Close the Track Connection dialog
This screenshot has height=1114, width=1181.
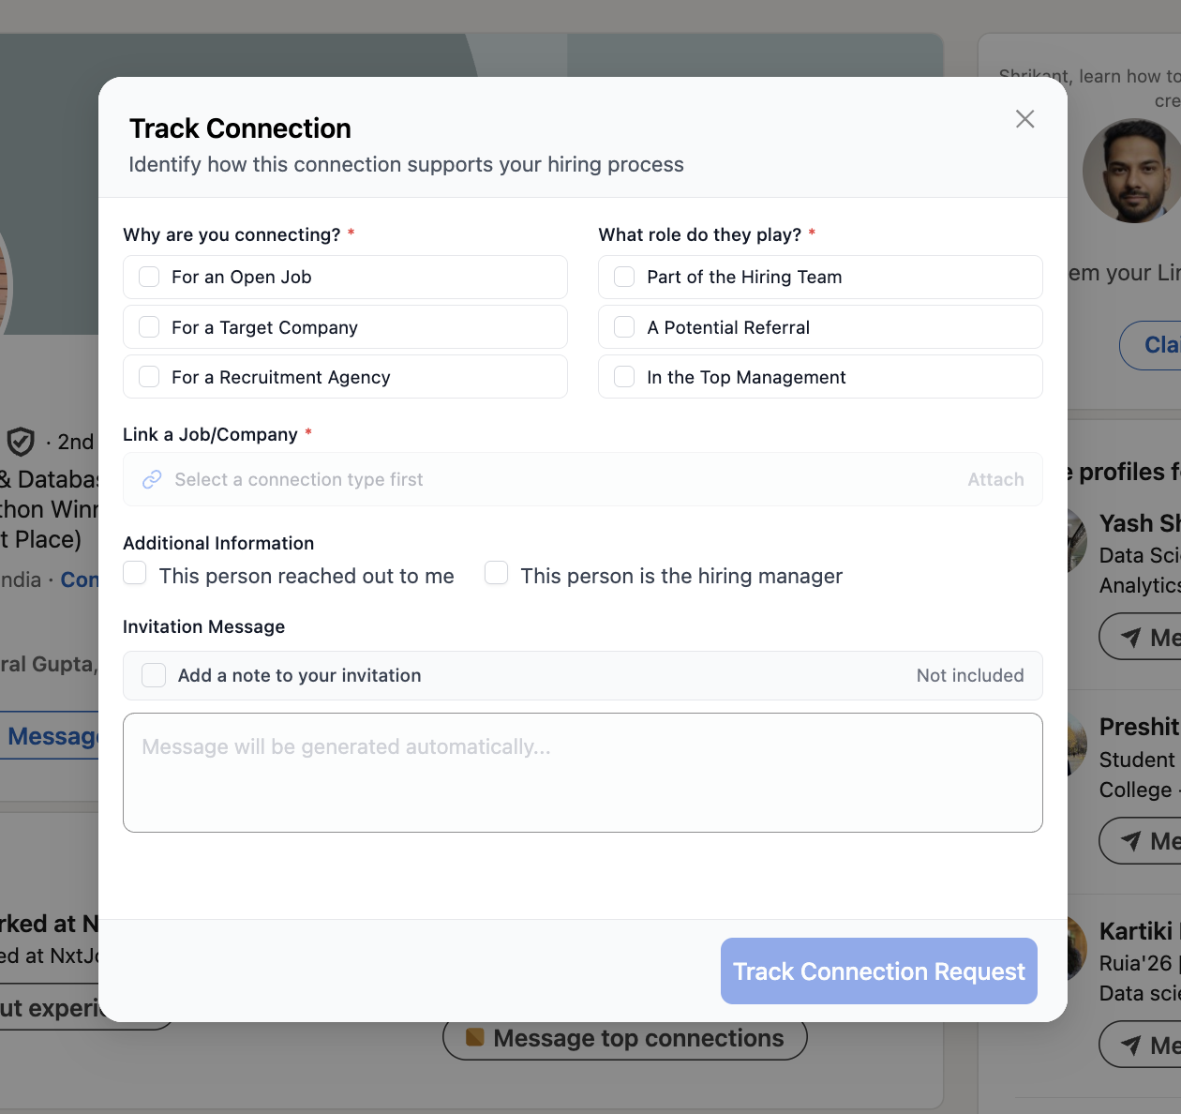(1024, 119)
